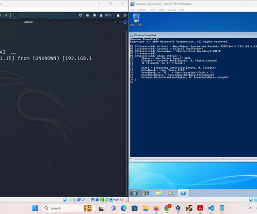Image resolution: width=257 pixels, height=214 pixels.
Task: Open Firefox on host taskbar
Action: click(x=156, y=208)
